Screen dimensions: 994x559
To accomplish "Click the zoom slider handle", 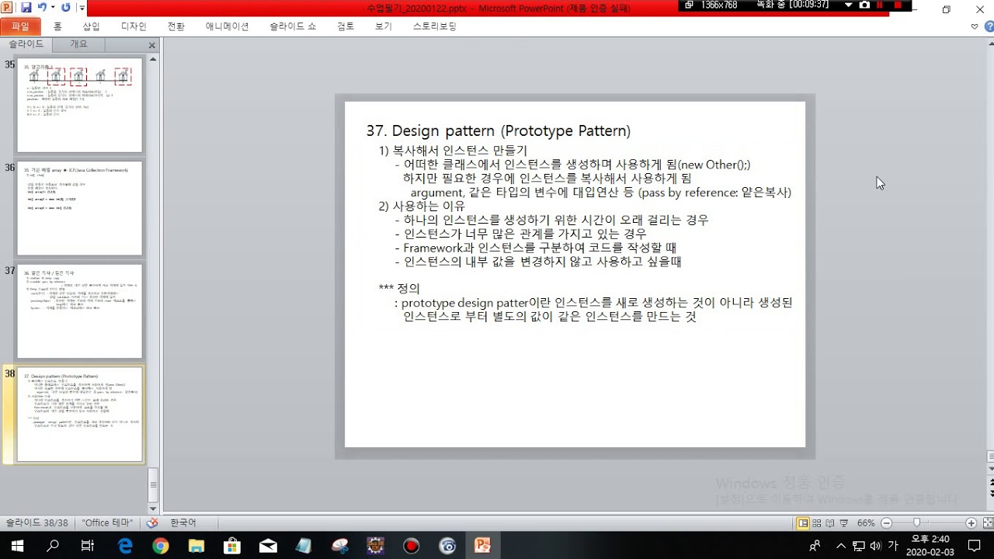I will [916, 523].
